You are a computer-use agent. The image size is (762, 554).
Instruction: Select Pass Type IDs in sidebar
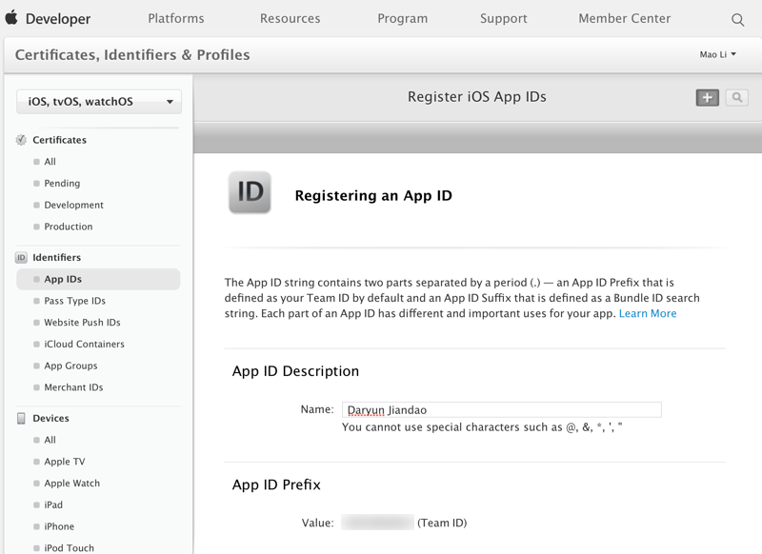74,301
